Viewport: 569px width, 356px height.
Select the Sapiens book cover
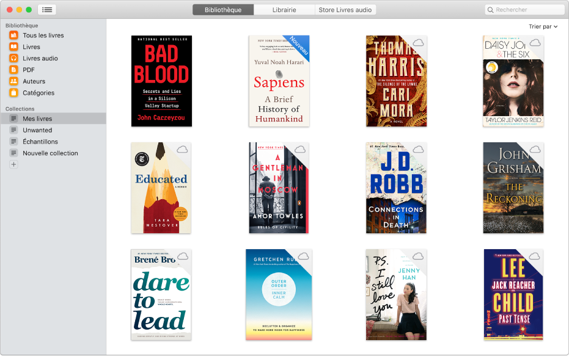pyautogui.click(x=279, y=81)
